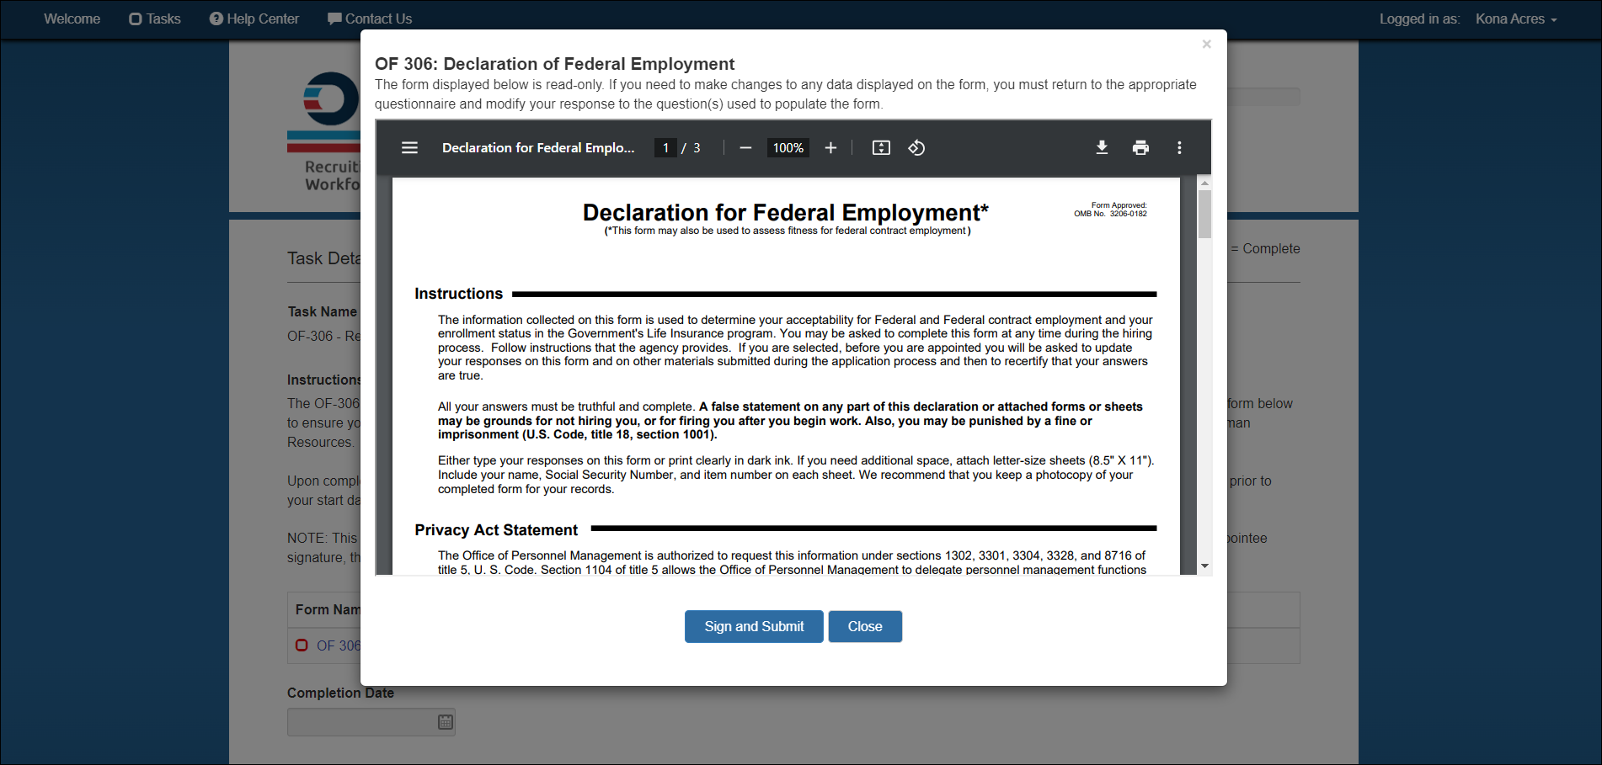Click the Sign and Submit button
The height and width of the screenshot is (765, 1602).
coord(754,626)
